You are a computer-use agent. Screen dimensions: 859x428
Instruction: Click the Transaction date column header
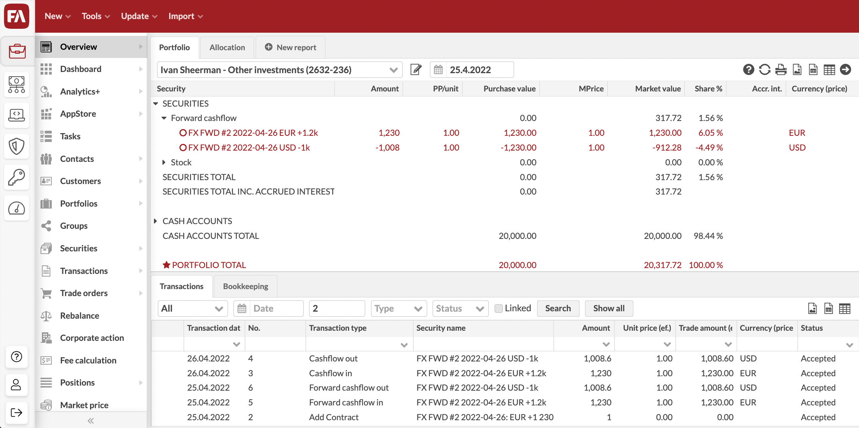[x=214, y=328]
